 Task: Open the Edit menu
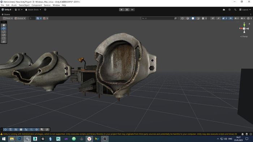[x=8, y=5]
